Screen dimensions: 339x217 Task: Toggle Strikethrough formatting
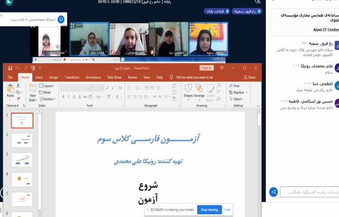point(85,97)
